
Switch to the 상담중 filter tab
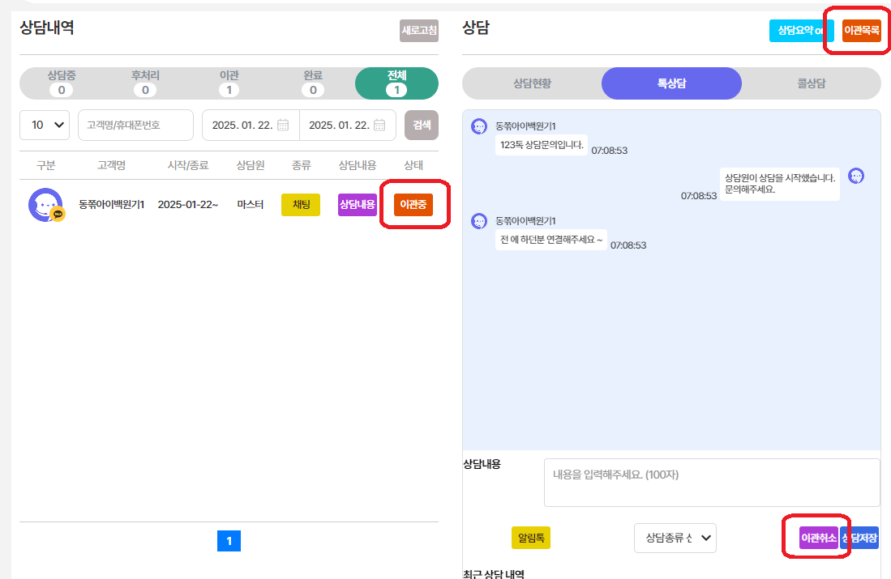coord(61,83)
